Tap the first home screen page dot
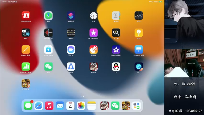Image resolution: width=204 pixels, height=115 pixels. 81,96
